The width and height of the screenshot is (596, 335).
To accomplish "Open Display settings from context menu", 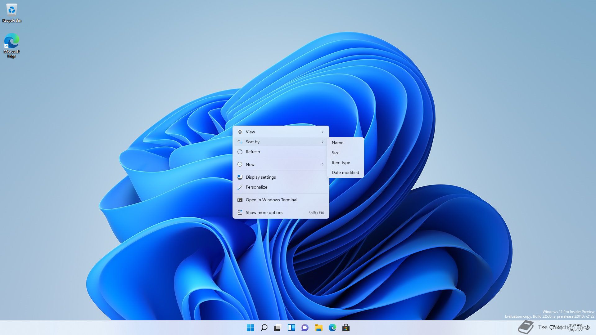I will (281, 177).
